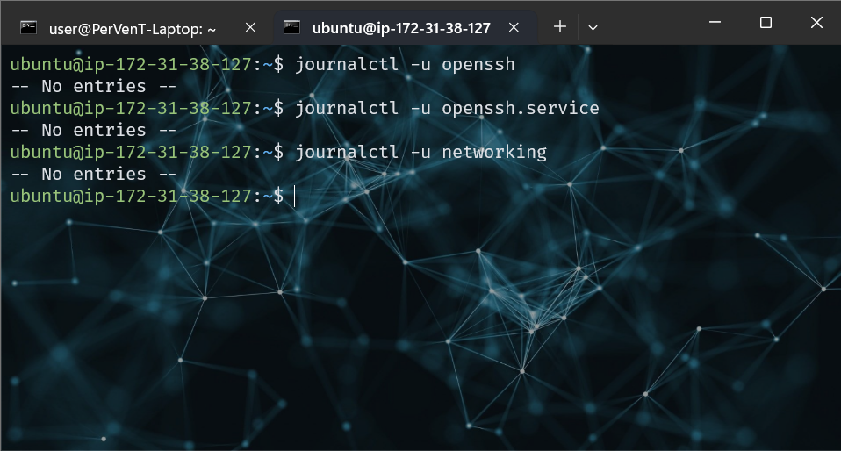The width and height of the screenshot is (841, 451).
Task: Click the 'journalctl -u openssh.service' command text
Action: pyautogui.click(x=447, y=109)
